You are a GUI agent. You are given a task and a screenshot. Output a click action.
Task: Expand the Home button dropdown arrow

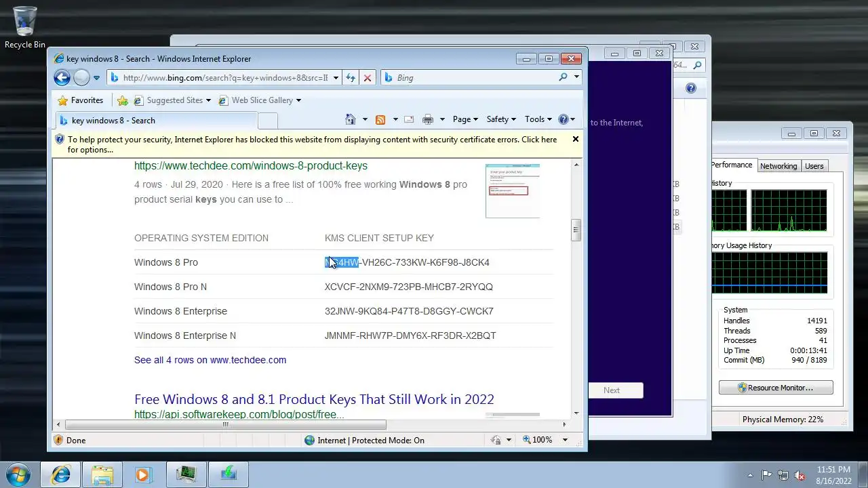[365, 119]
